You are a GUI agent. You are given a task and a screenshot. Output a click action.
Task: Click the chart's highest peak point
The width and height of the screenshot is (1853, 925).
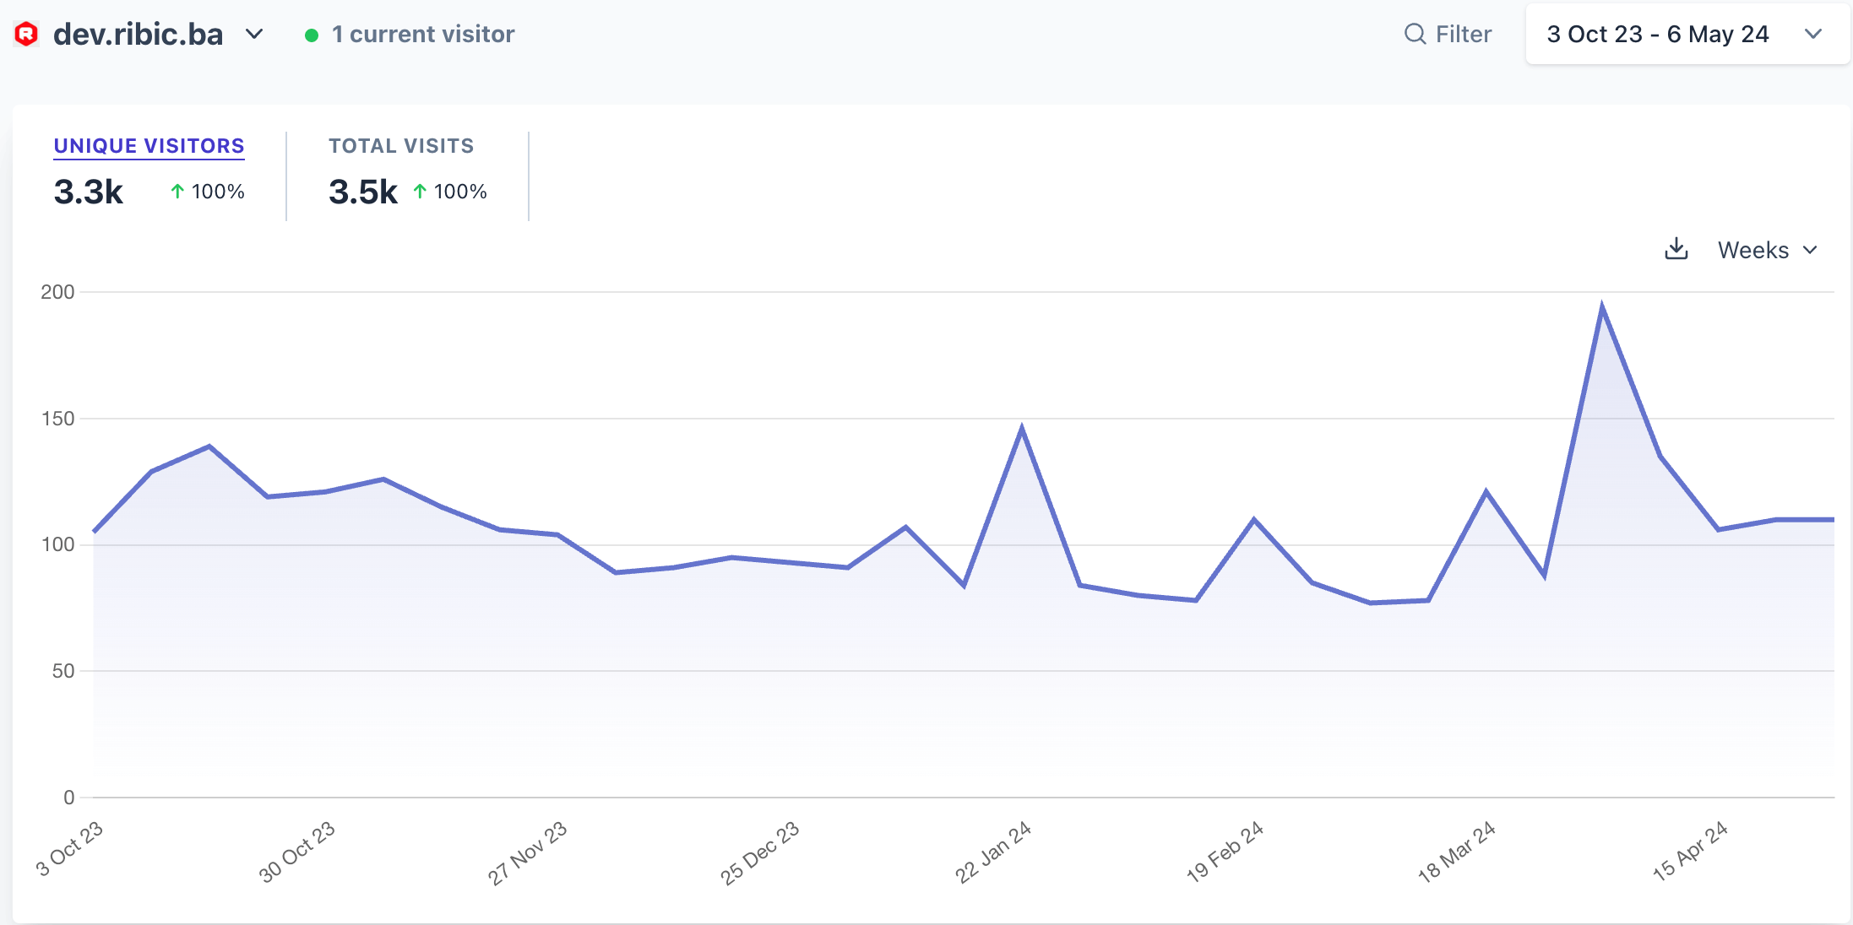(1602, 307)
